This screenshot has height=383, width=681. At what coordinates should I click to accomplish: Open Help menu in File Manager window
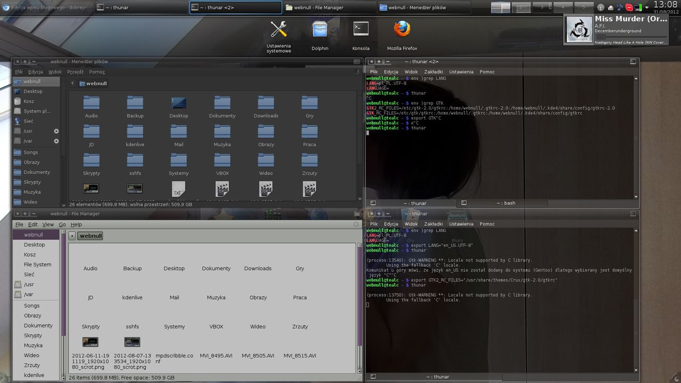[x=76, y=224]
